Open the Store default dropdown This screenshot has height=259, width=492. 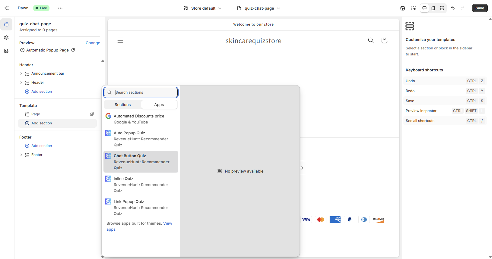[x=203, y=8]
